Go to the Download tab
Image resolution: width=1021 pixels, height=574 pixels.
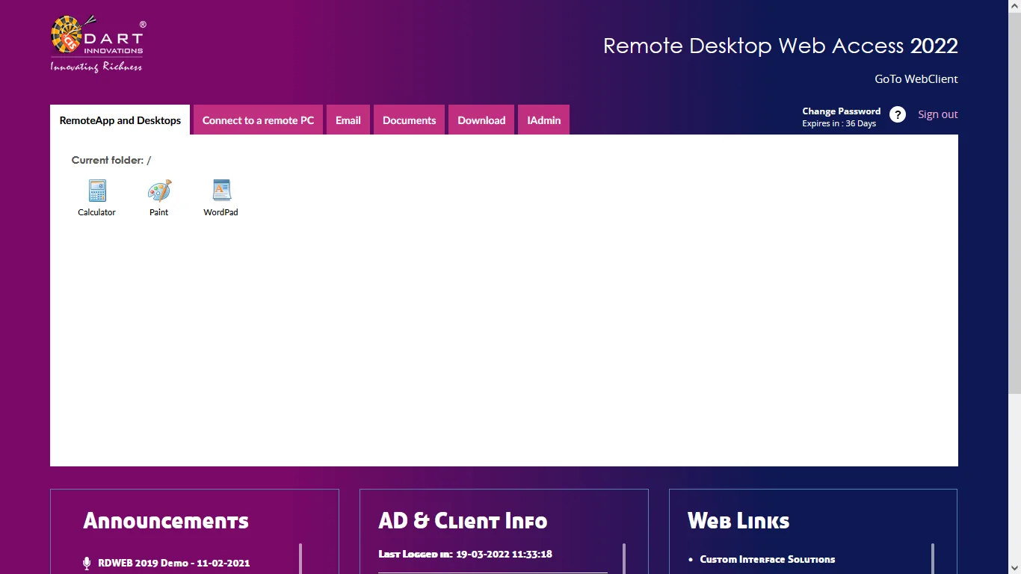point(481,120)
